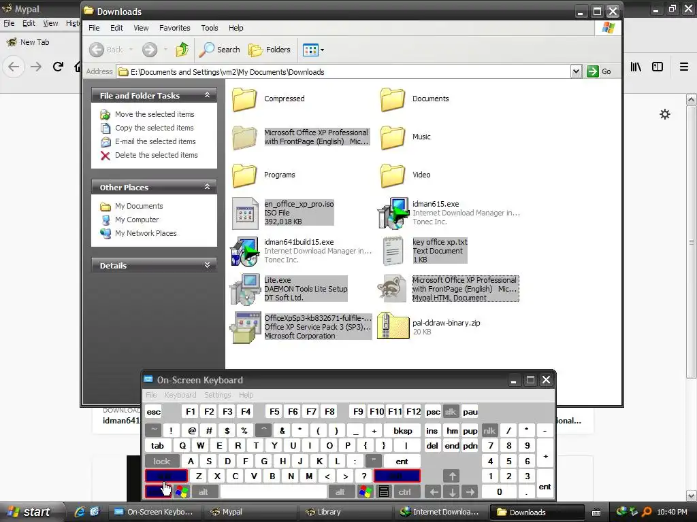
Task: Switch to Internet Download Manager taskbar button
Action: tap(439, 512)
